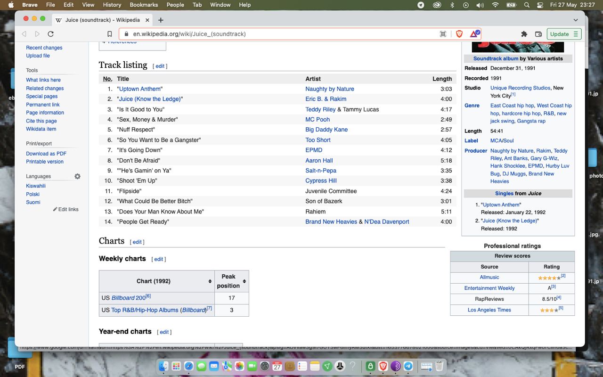Open Trash in the dock

pos(439,366)
